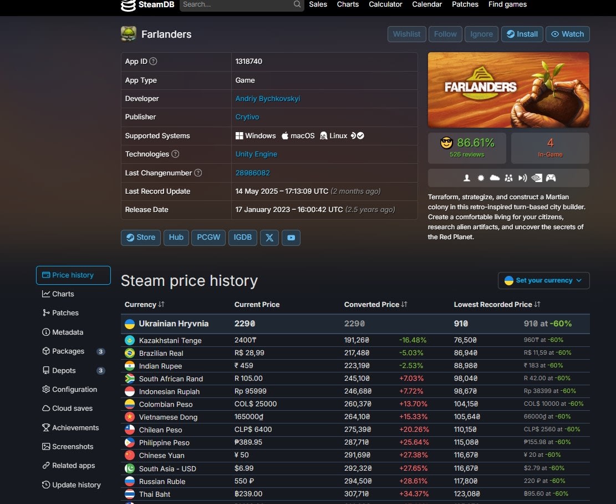Open the Calendar page
The height and width of the screenshot is (504, 616).
pyautogui.click(x=427, y=4)
